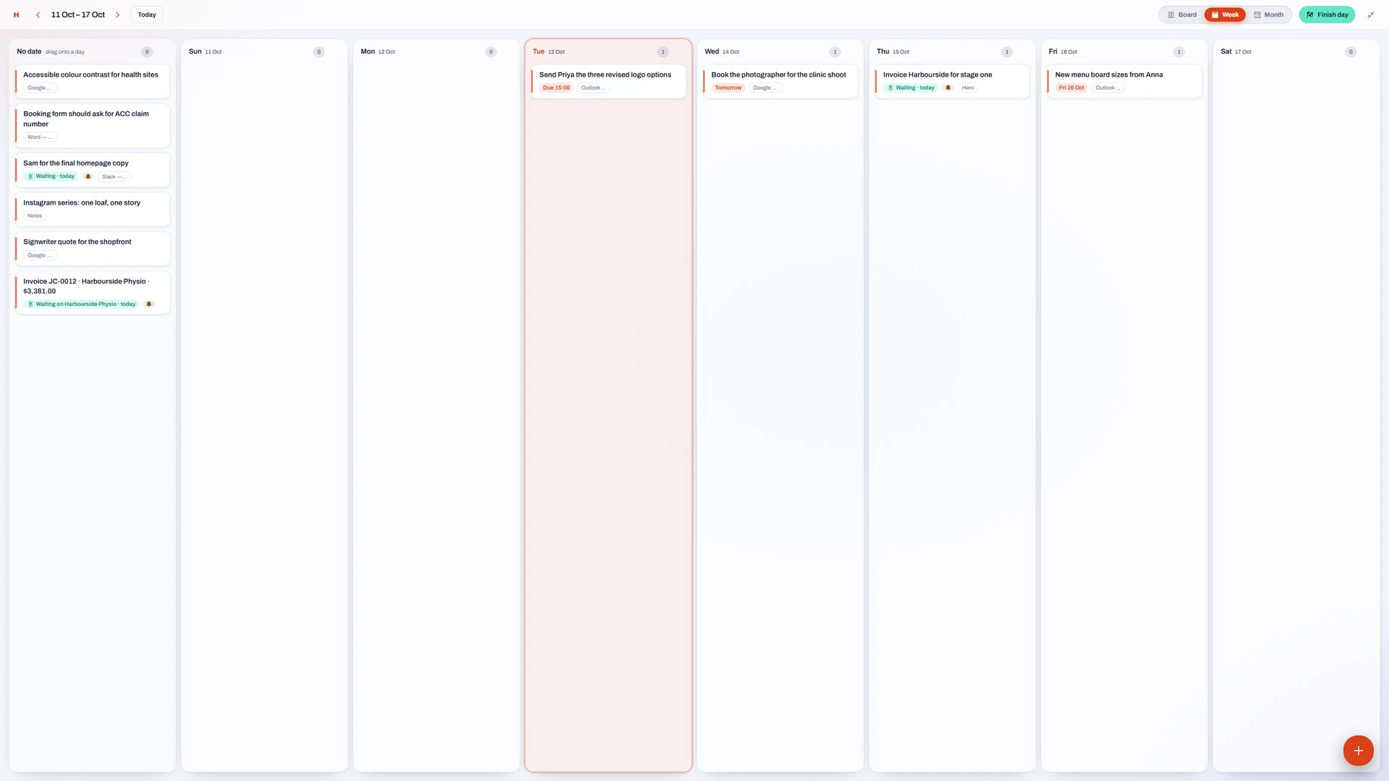Click the Finish day button
This screenshot has width=1389, height=781.
[x=1327, y=14]
